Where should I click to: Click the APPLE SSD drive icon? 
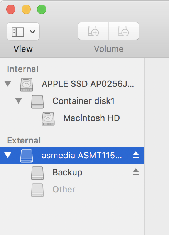pos(27,85)
